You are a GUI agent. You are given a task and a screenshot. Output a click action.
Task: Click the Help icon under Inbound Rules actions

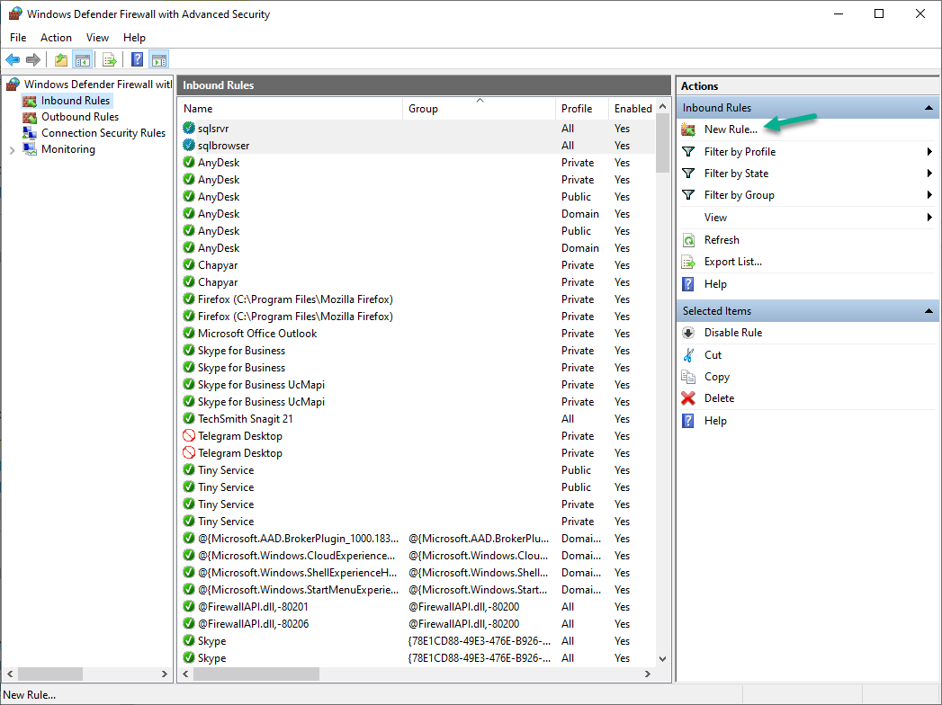688,284
